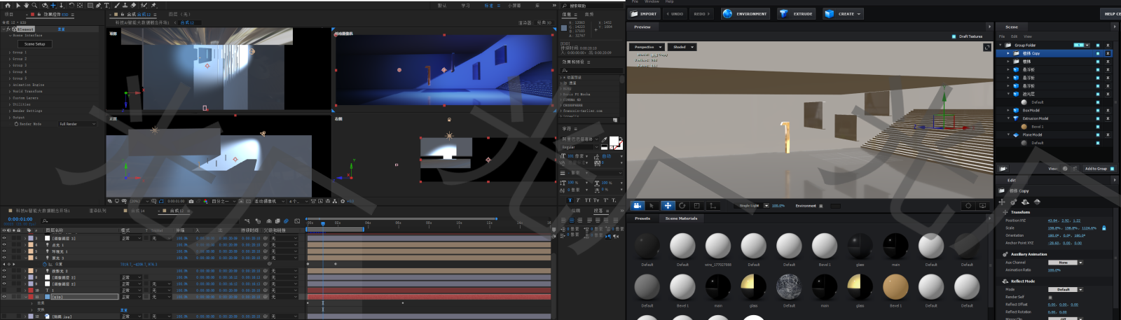Select the Zoom magnifier tool

pos(35,6)
